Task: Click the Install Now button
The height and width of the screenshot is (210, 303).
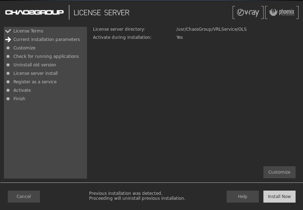Action: 279,197
